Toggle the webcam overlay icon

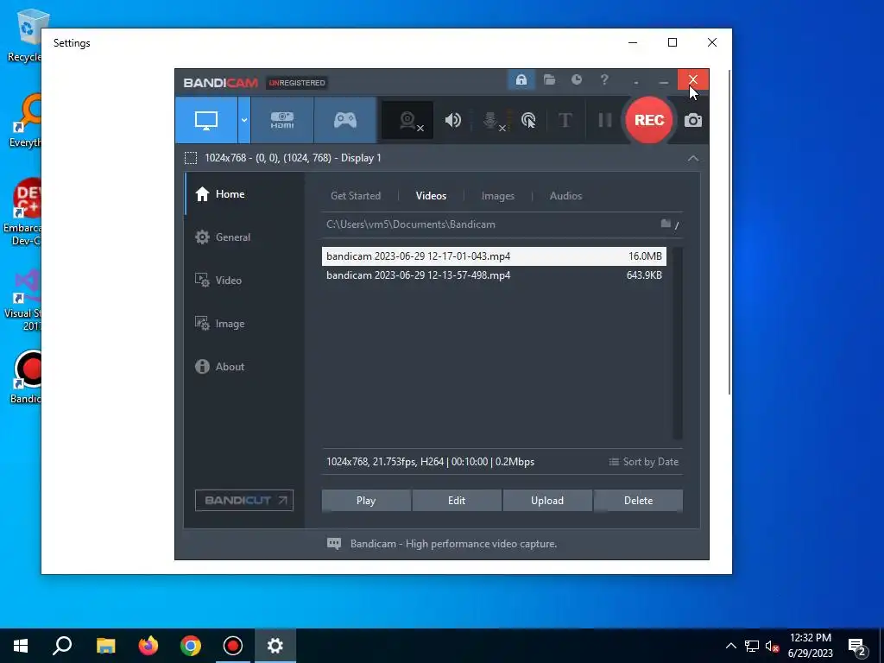407,120
